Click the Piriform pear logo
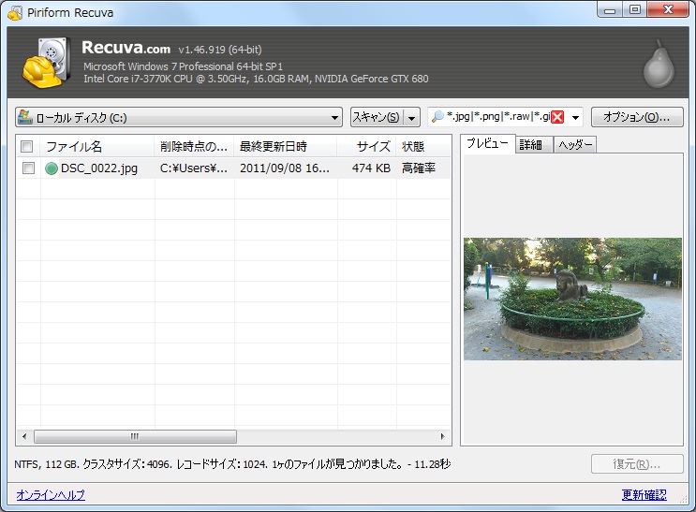This screenshot has width=696, height=512. click(659, 64)
